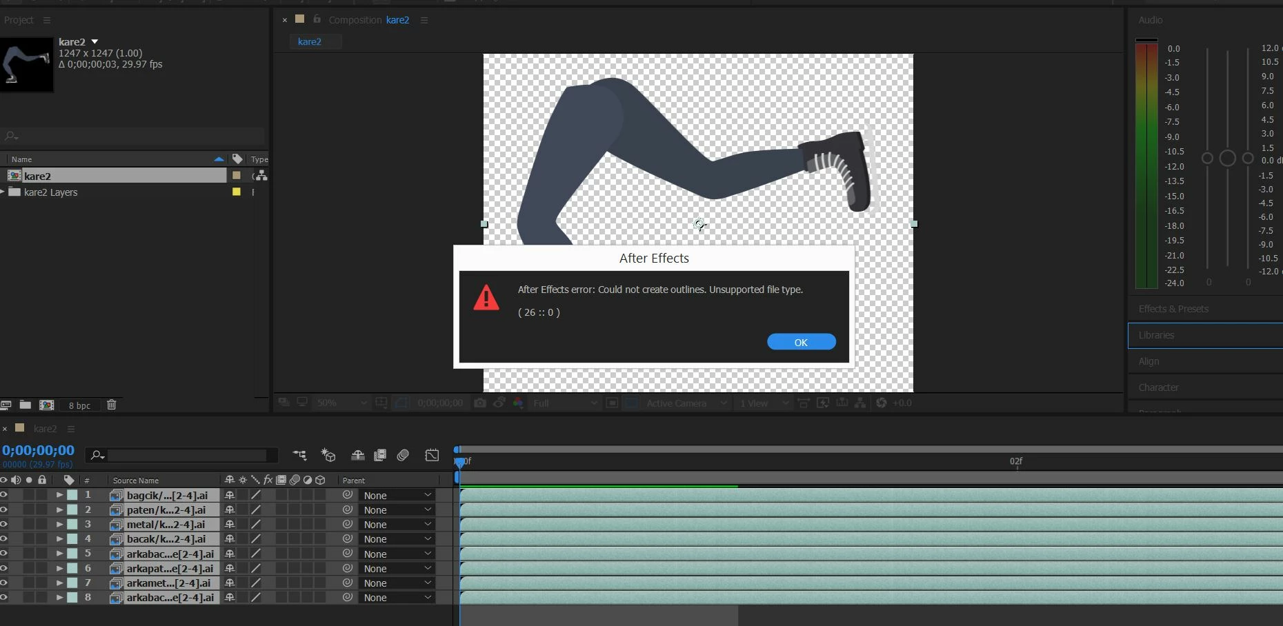Click the Name column header in Project panel
This screenshot has height=626, width=1283.
click(21, 159)
